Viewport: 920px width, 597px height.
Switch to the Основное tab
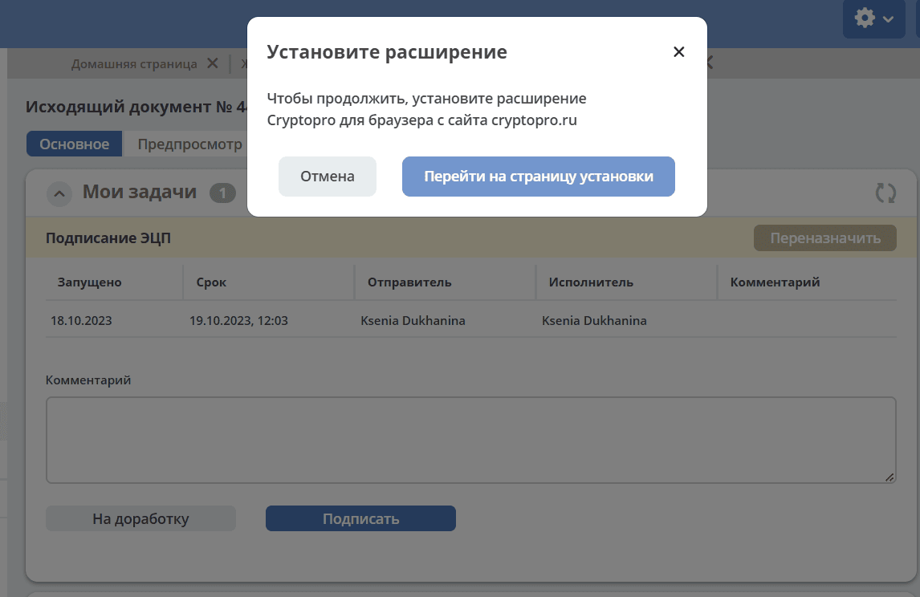tap(75, 144)
